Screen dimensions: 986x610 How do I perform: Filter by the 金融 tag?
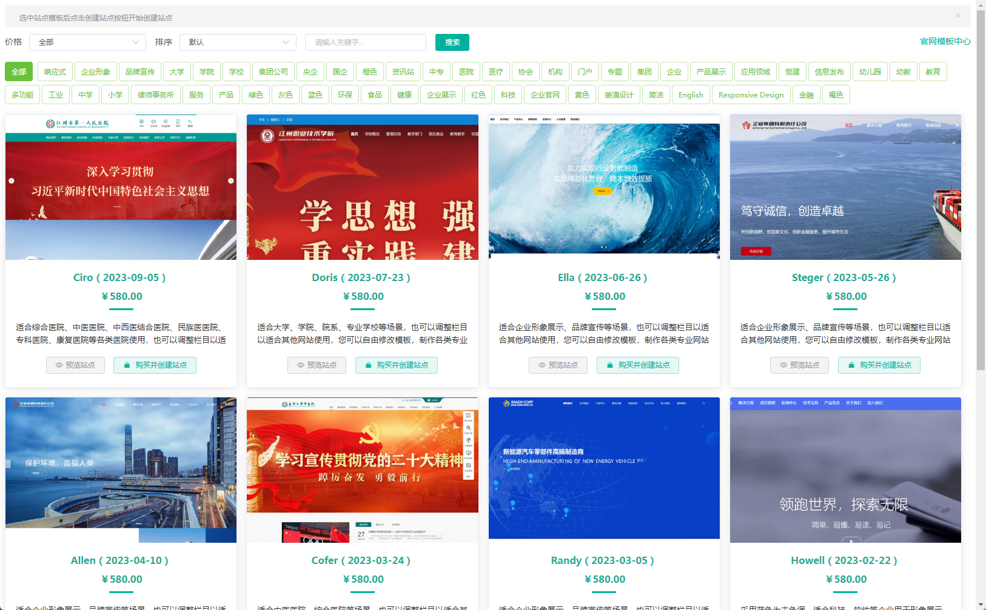tap(807, 94)
